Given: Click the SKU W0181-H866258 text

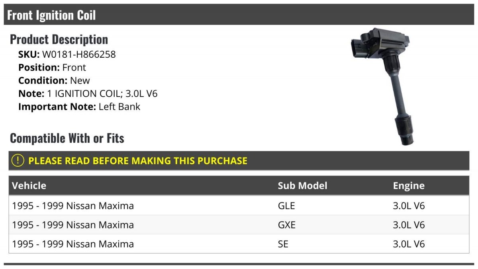Looking at the screenshot, I should pyautogui.click(x=67, y=54).
